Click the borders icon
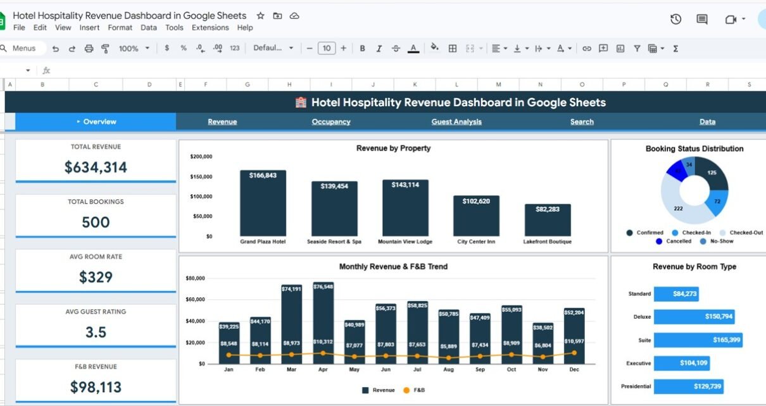This screenshot has width=766, height=406. coord(453,49)
